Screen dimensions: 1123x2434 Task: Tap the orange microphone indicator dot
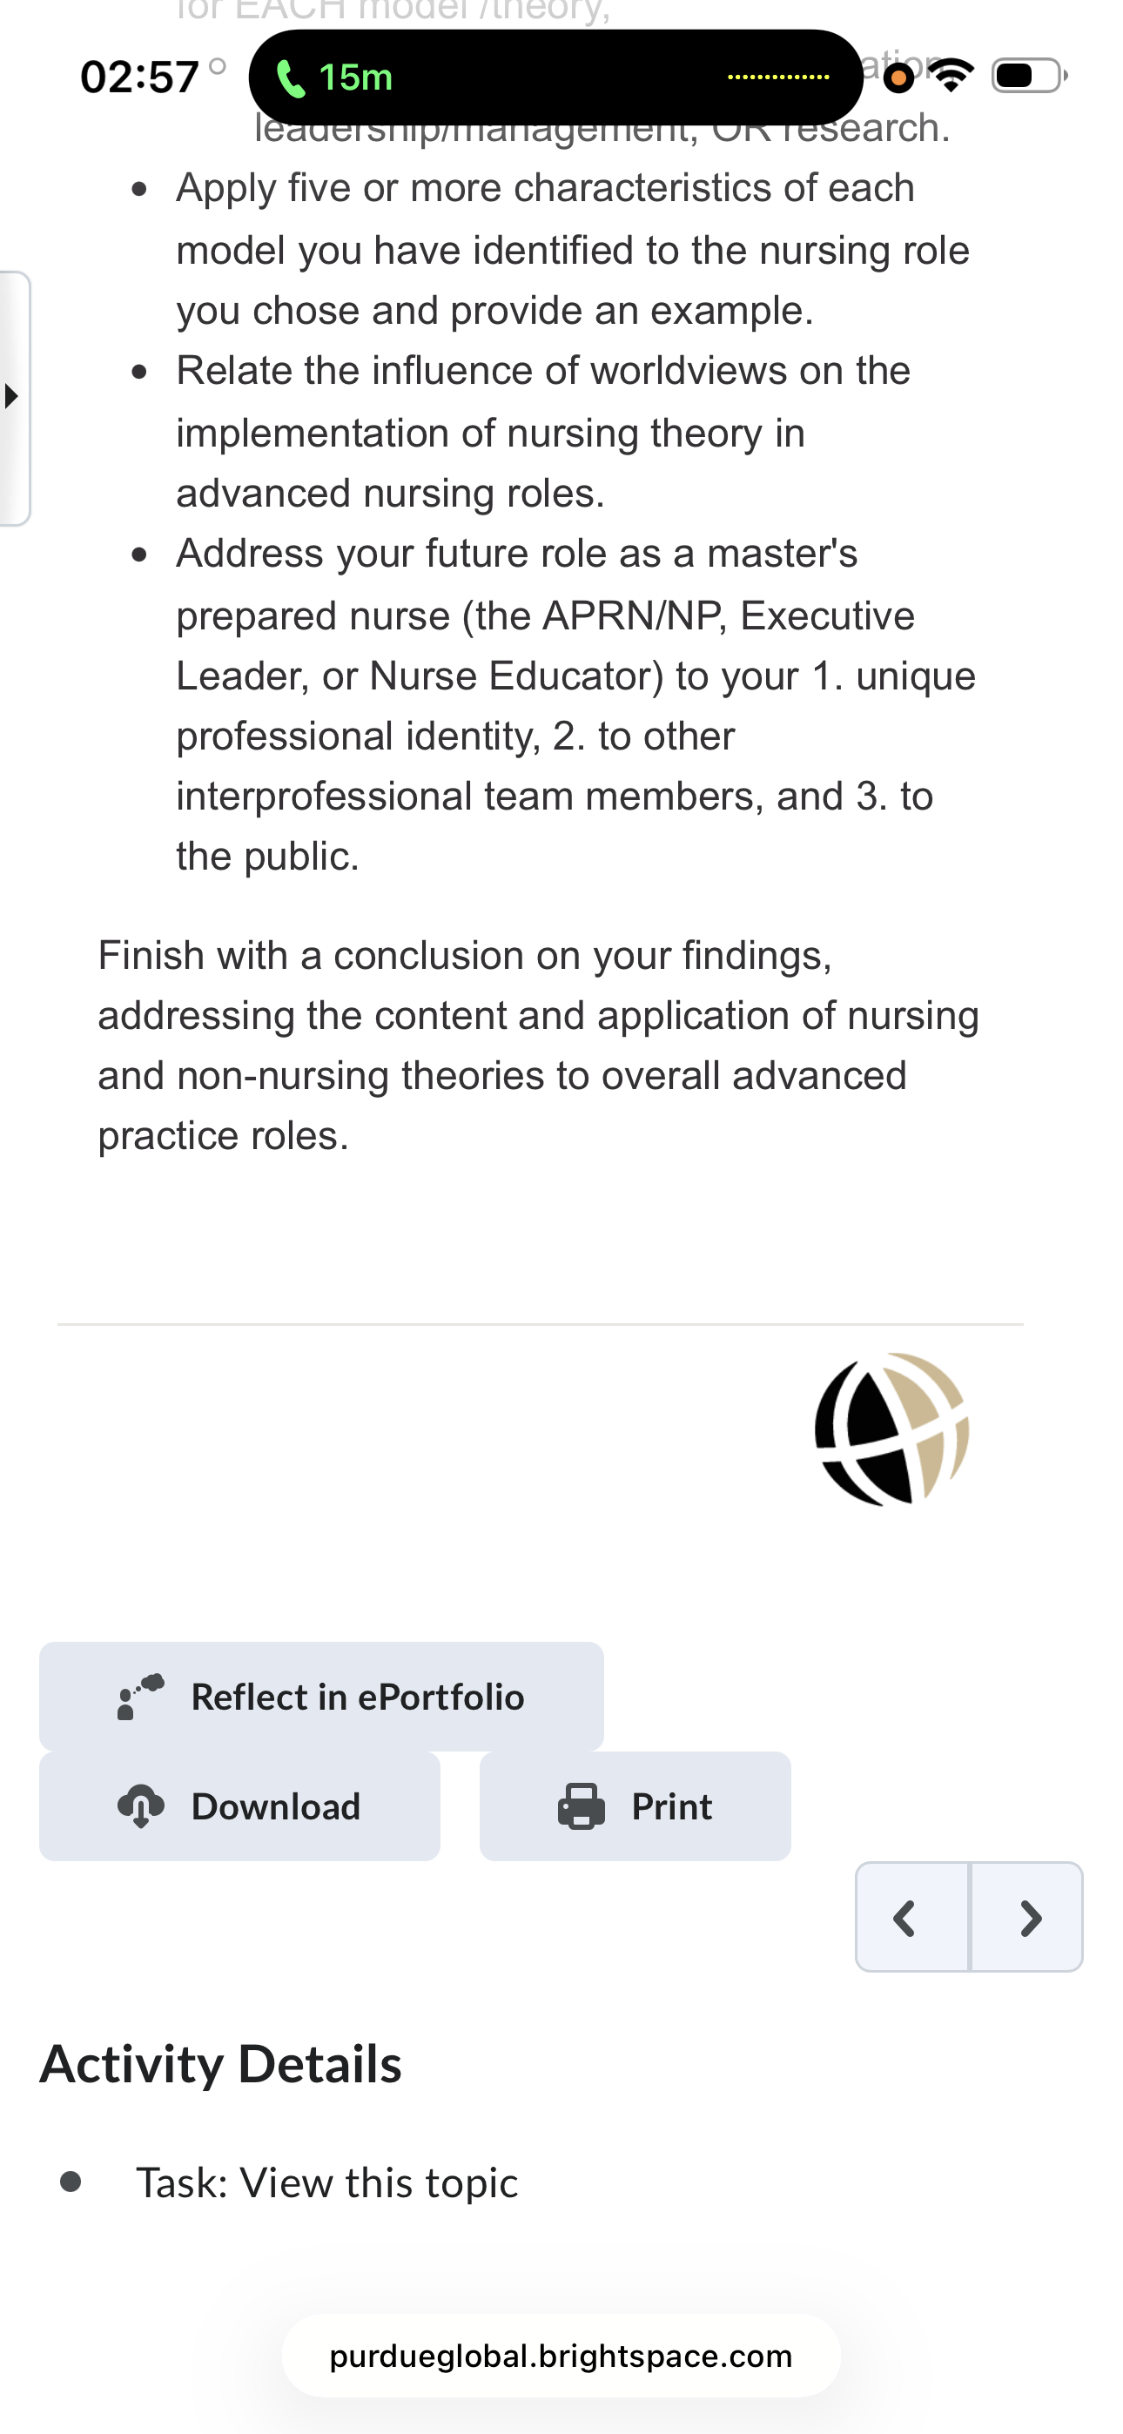click(x=899, y=79)
